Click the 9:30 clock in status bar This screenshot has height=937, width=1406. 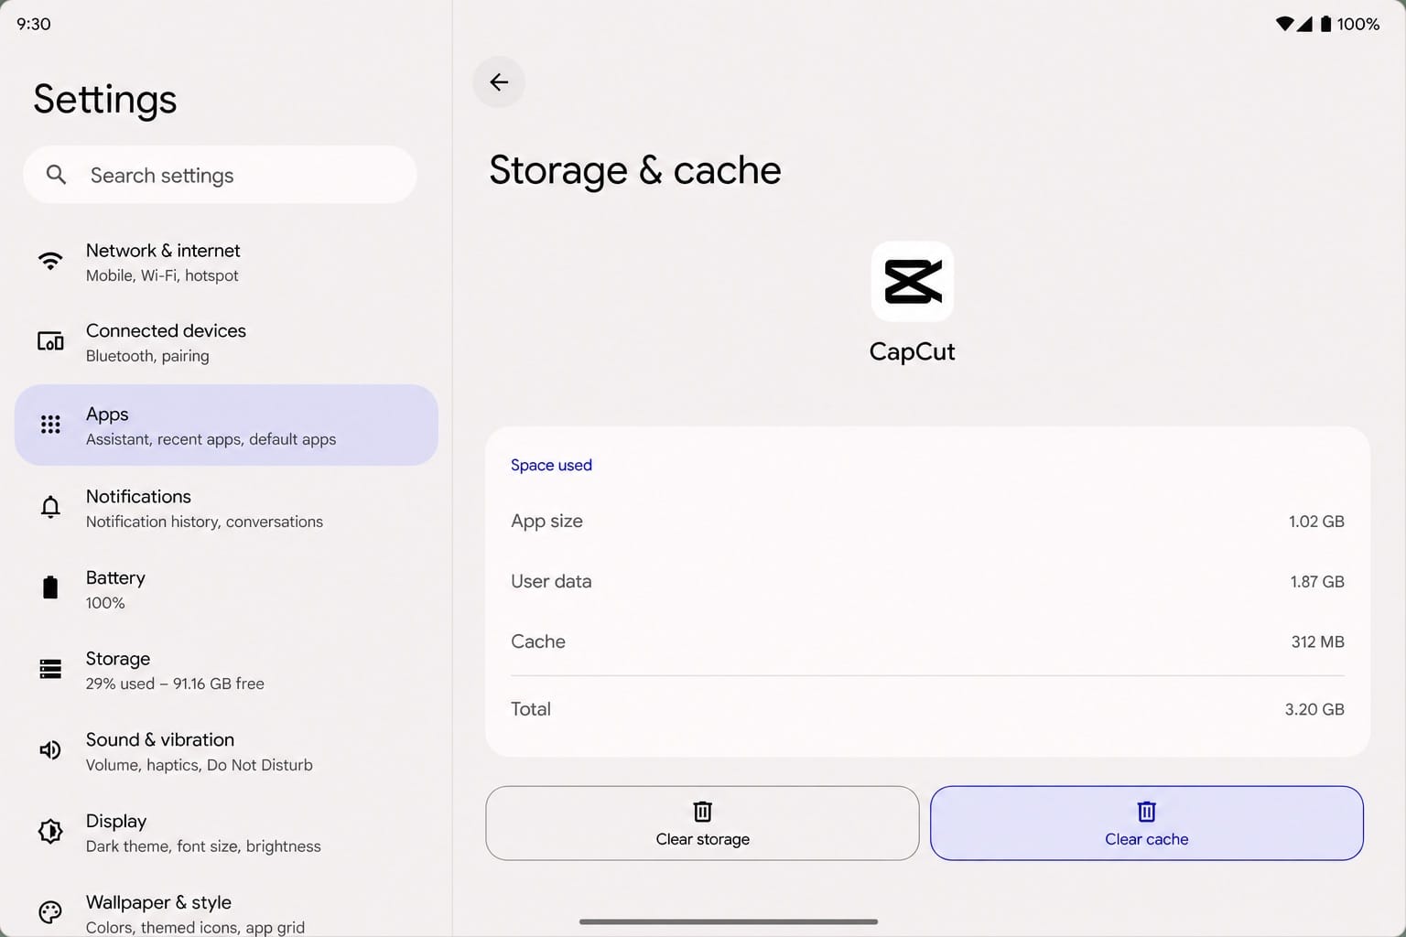click(x=34, y=24)
